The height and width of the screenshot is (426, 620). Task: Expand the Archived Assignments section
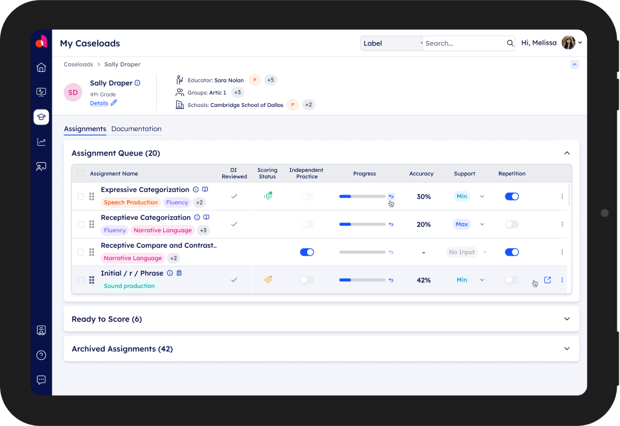pyautogui.click(x=567, y=349)
